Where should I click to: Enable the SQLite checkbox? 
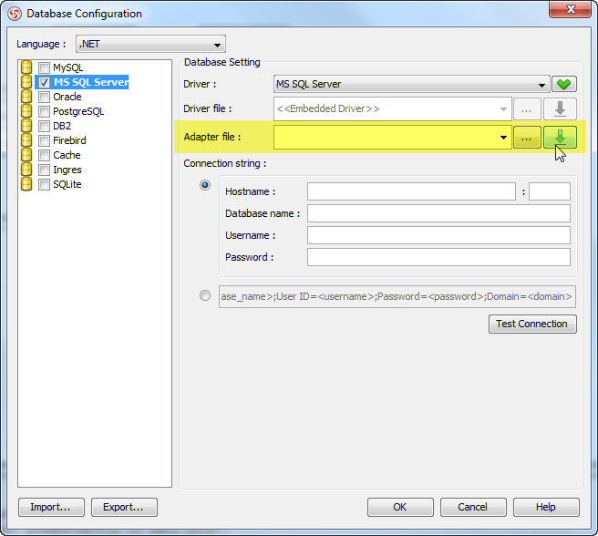coord(44,184)
